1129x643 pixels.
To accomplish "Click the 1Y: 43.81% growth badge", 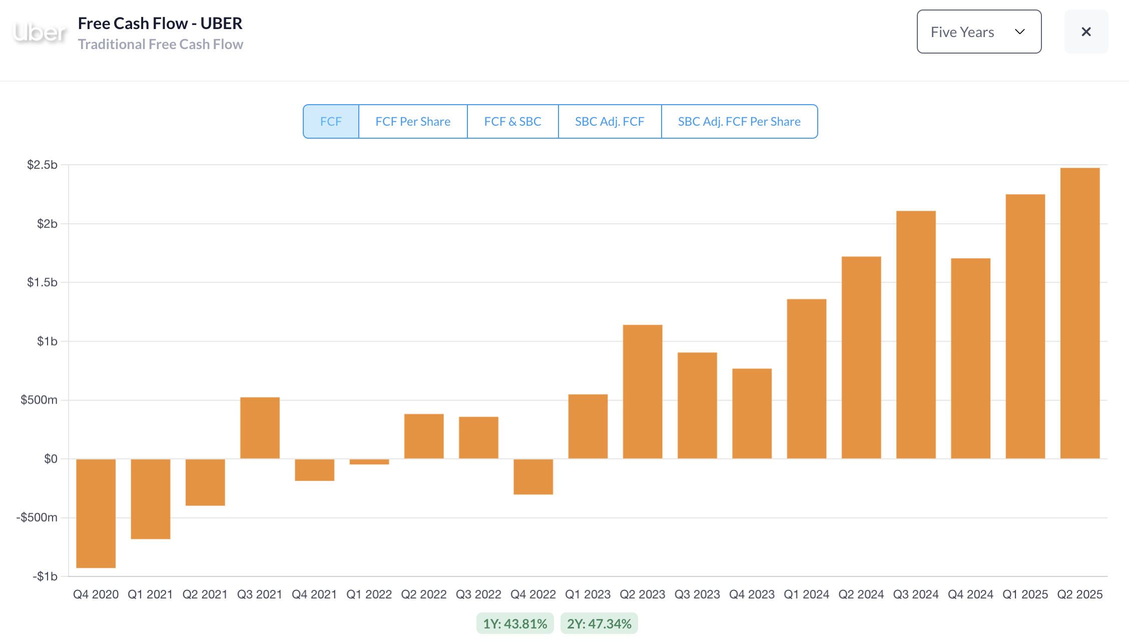I will [x=515, y=624].
